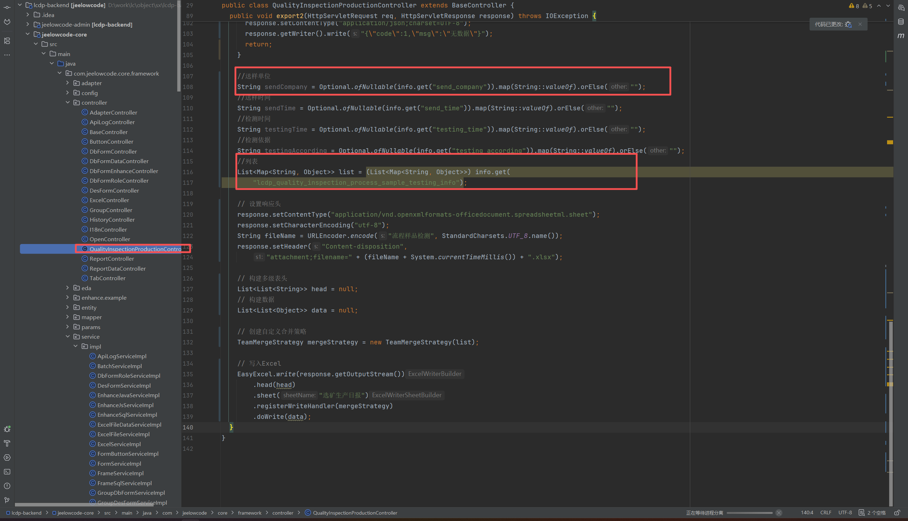Dismiss the code changed notification

860,24
